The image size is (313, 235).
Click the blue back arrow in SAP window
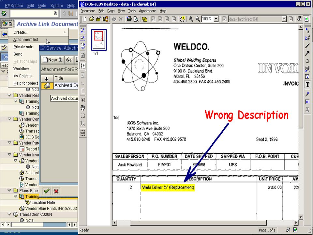click(x=4, y=34)
